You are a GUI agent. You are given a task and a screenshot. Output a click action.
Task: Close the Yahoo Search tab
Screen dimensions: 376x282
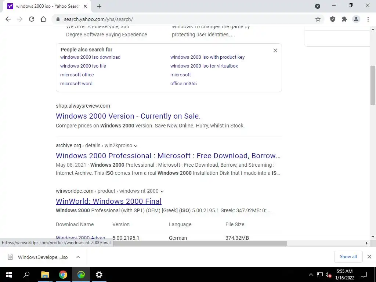pyautogui.click(x=85, y=7)
